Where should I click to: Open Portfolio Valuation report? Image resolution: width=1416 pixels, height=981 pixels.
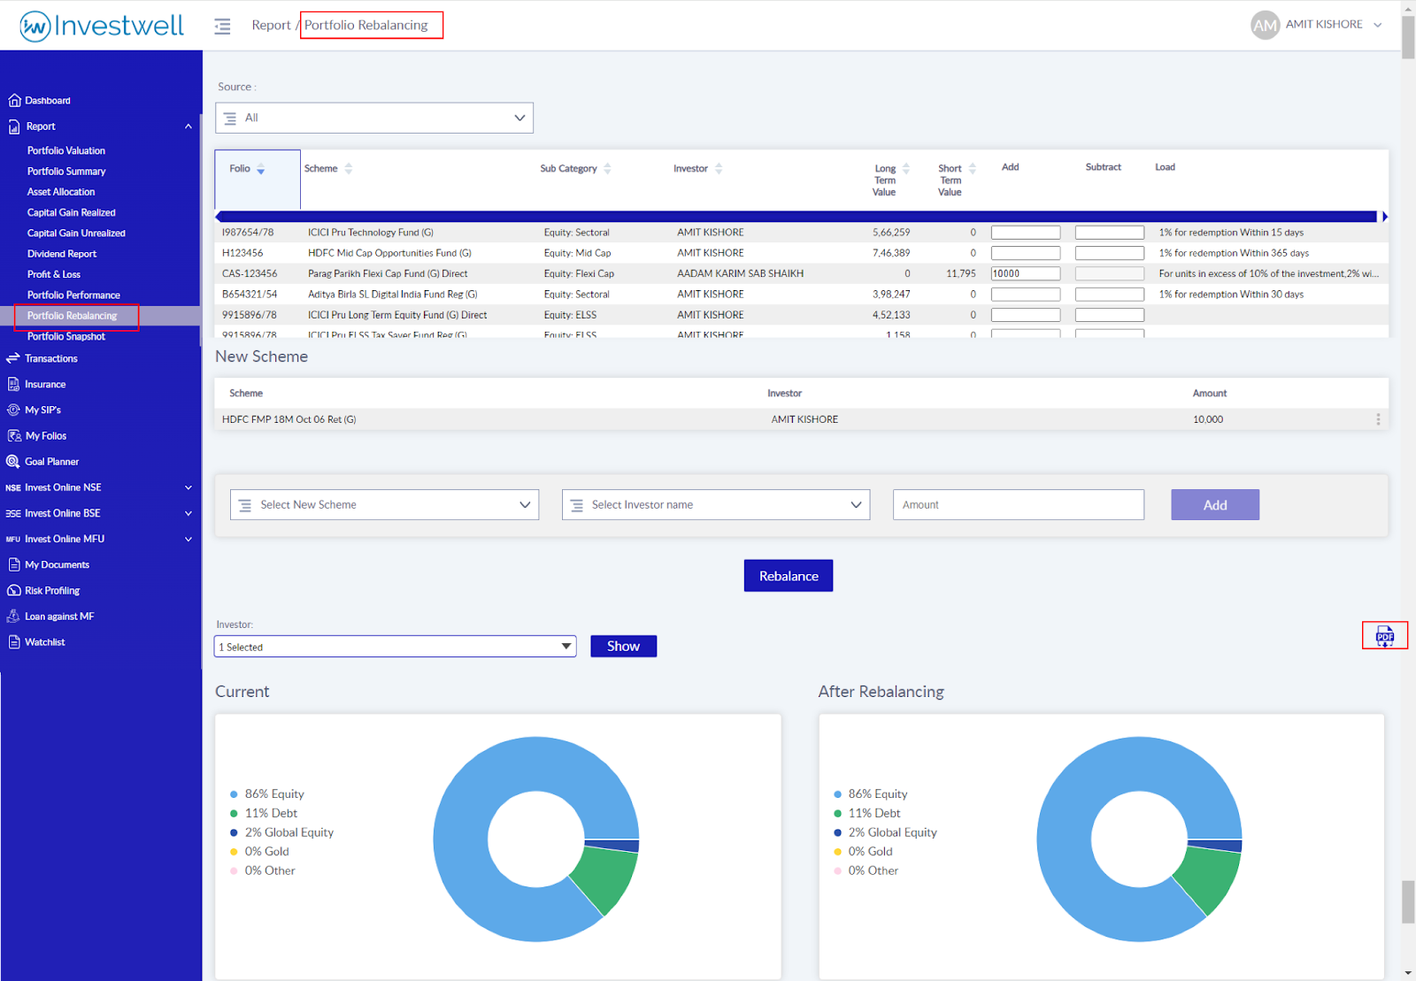(x=66, y=151)
